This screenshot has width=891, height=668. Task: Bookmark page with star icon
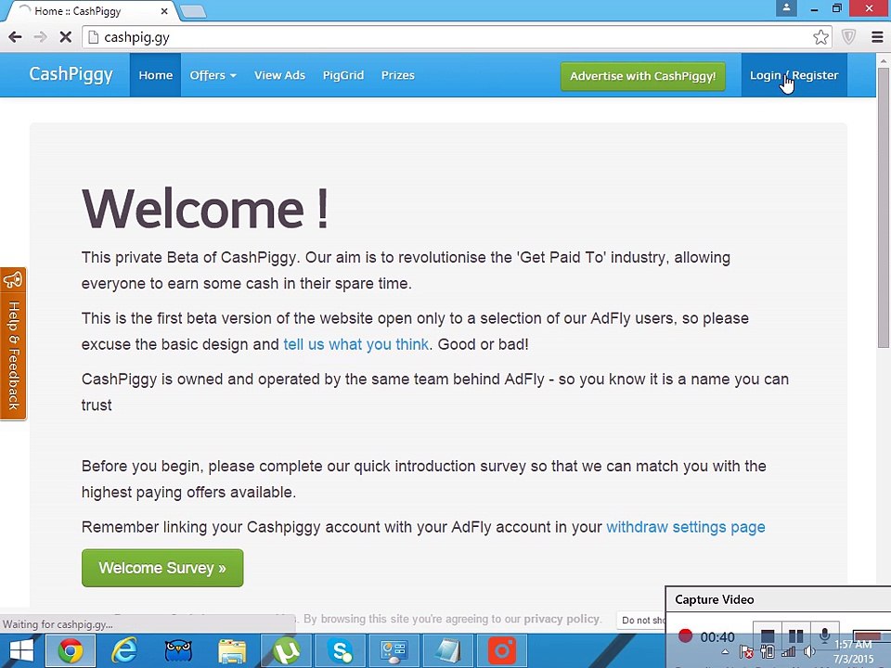(820, 37)
